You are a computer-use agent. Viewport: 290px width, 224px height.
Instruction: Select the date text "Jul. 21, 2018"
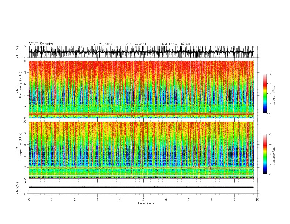click(102, 44)
